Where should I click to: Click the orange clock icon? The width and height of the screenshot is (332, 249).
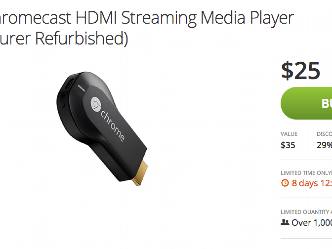[285, 183]
